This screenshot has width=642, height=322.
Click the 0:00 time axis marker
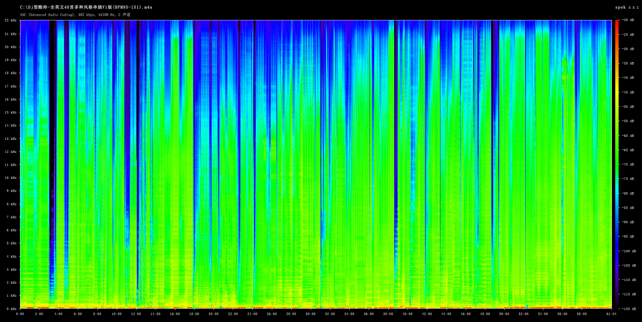point(20,314)
